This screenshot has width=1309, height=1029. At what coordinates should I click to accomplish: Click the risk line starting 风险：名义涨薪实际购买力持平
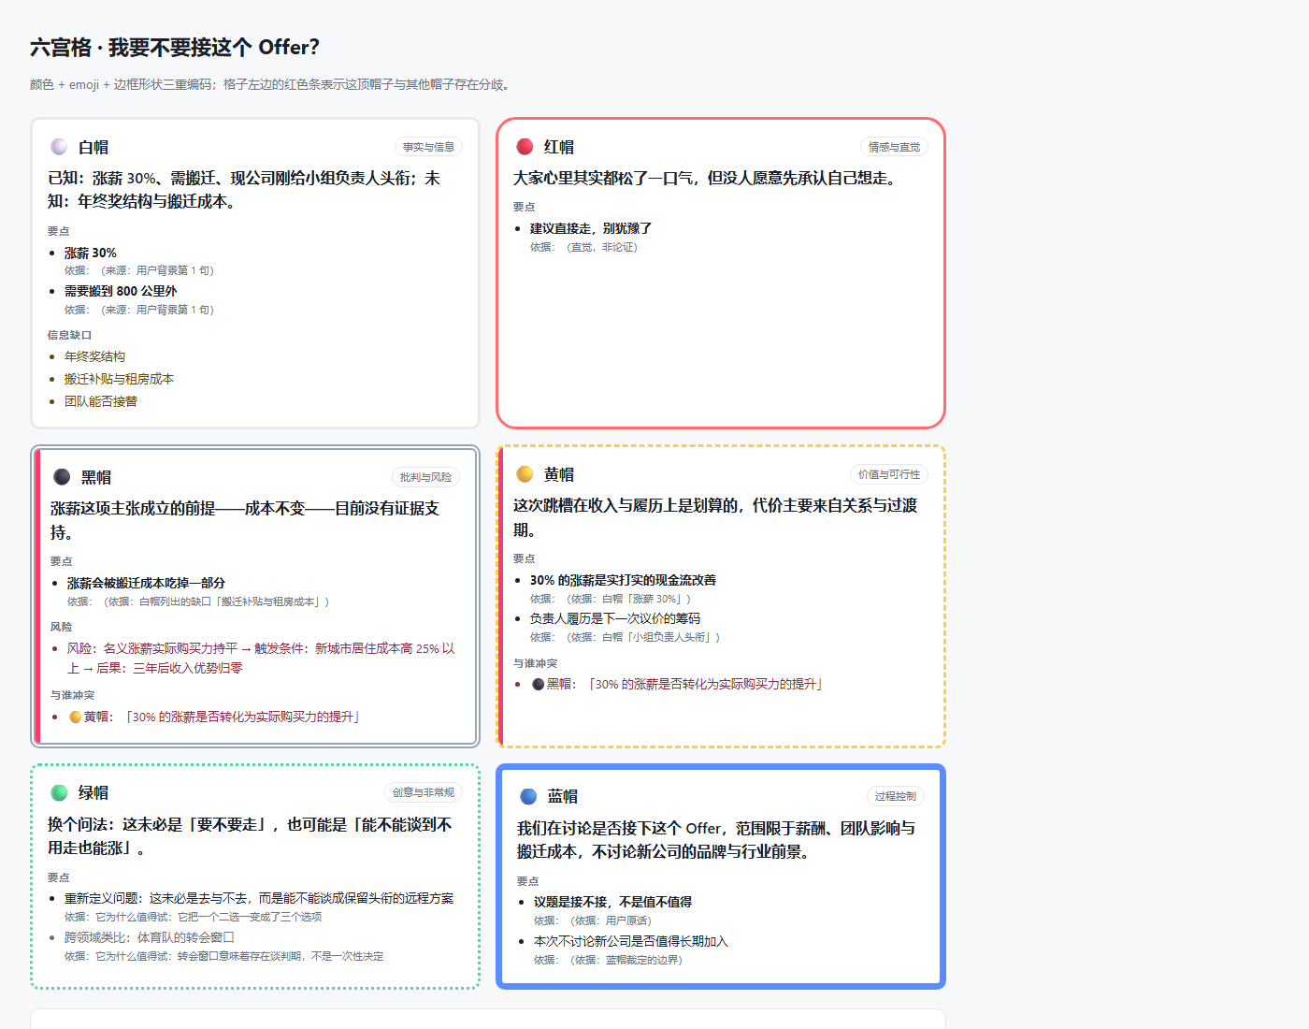[x=261, y=659]
